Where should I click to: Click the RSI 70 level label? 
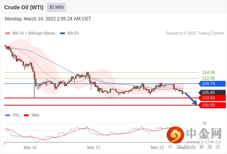(204, 123)
